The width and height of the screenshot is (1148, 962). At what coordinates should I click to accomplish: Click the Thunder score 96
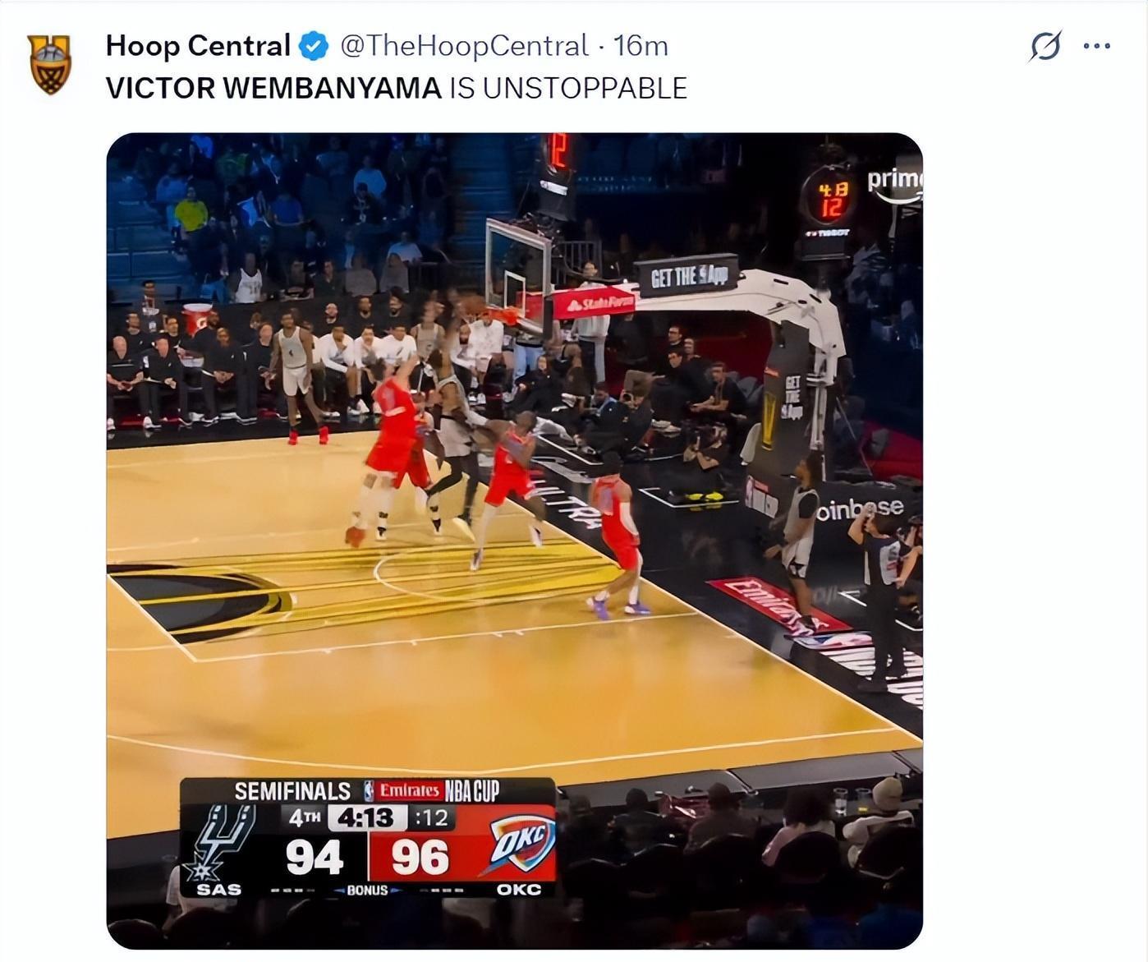pos(420,857)
